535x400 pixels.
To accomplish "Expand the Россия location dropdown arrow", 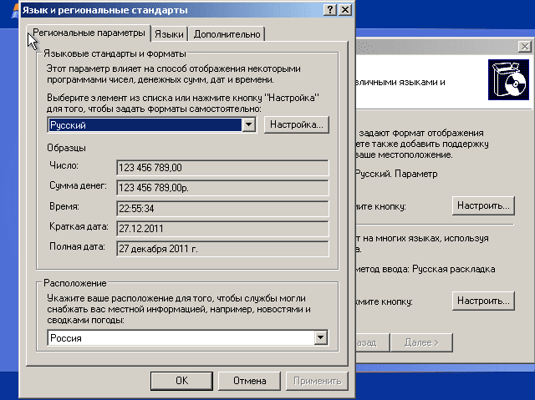I will point(320,337).
